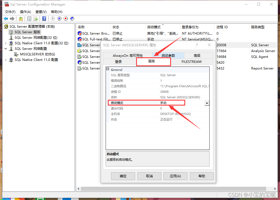Screen dimensions: 280x200
Task: Select SQL Server 服务 in the tree
Action: 27,32
